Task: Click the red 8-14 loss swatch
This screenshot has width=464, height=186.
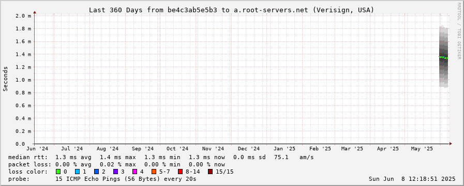Action: click(180, 172)
